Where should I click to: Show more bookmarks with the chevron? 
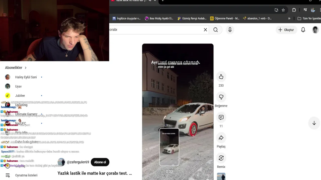(289, 18)
